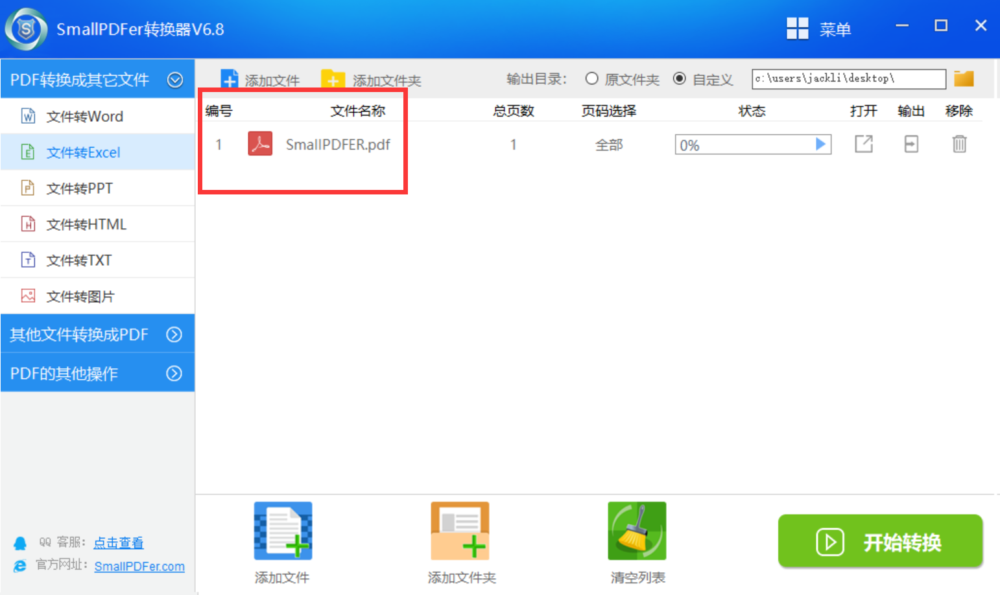Choose 文件转Word conversion
The image size is (1000, 595).
click(98, 116)
